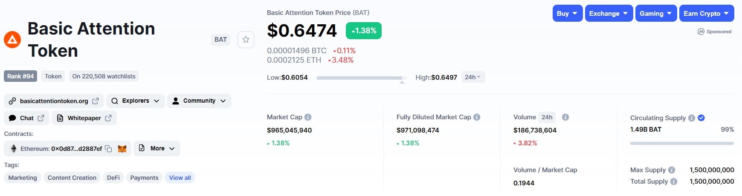Expand the Explorers dropdown

pyautogui.click(x=135, y=101)
